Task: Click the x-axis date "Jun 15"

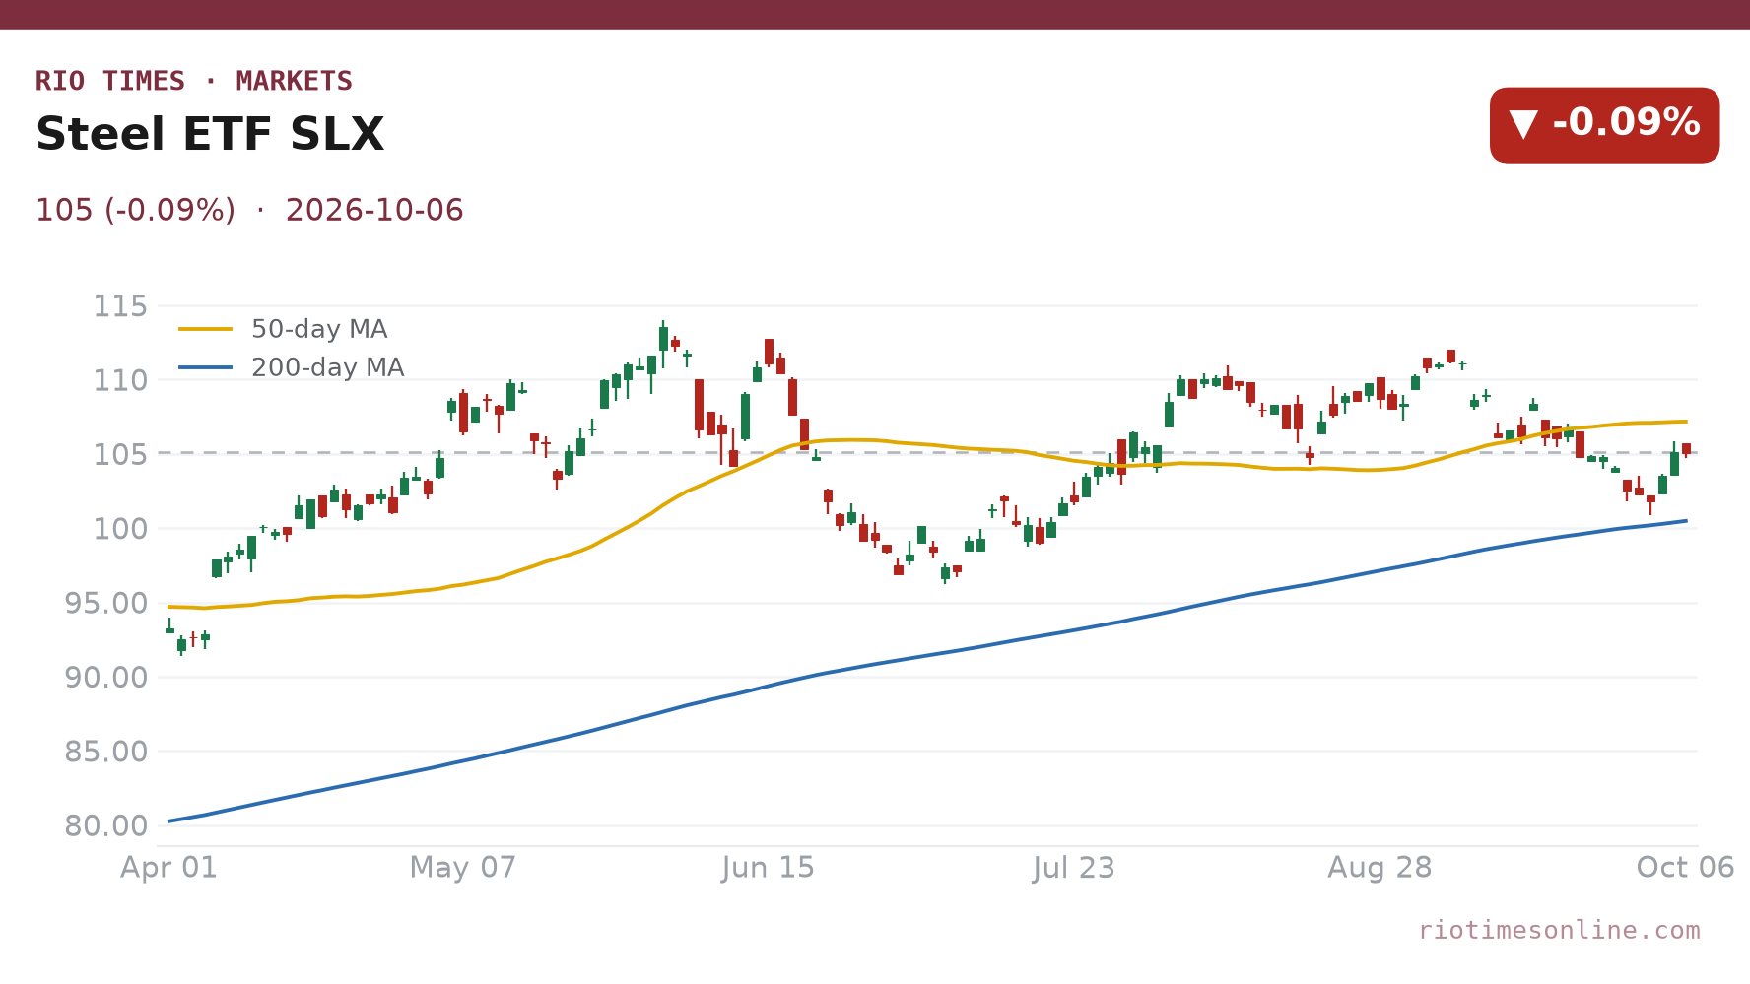Action: click(769, 868)
